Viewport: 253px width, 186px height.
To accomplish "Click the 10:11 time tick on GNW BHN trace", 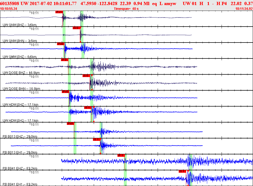I will [x=35, y=29].
